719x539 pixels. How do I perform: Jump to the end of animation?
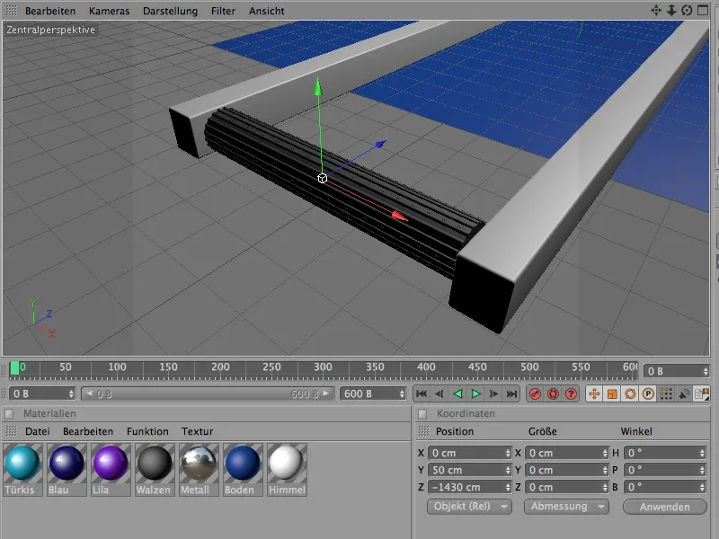coord(512,393)
